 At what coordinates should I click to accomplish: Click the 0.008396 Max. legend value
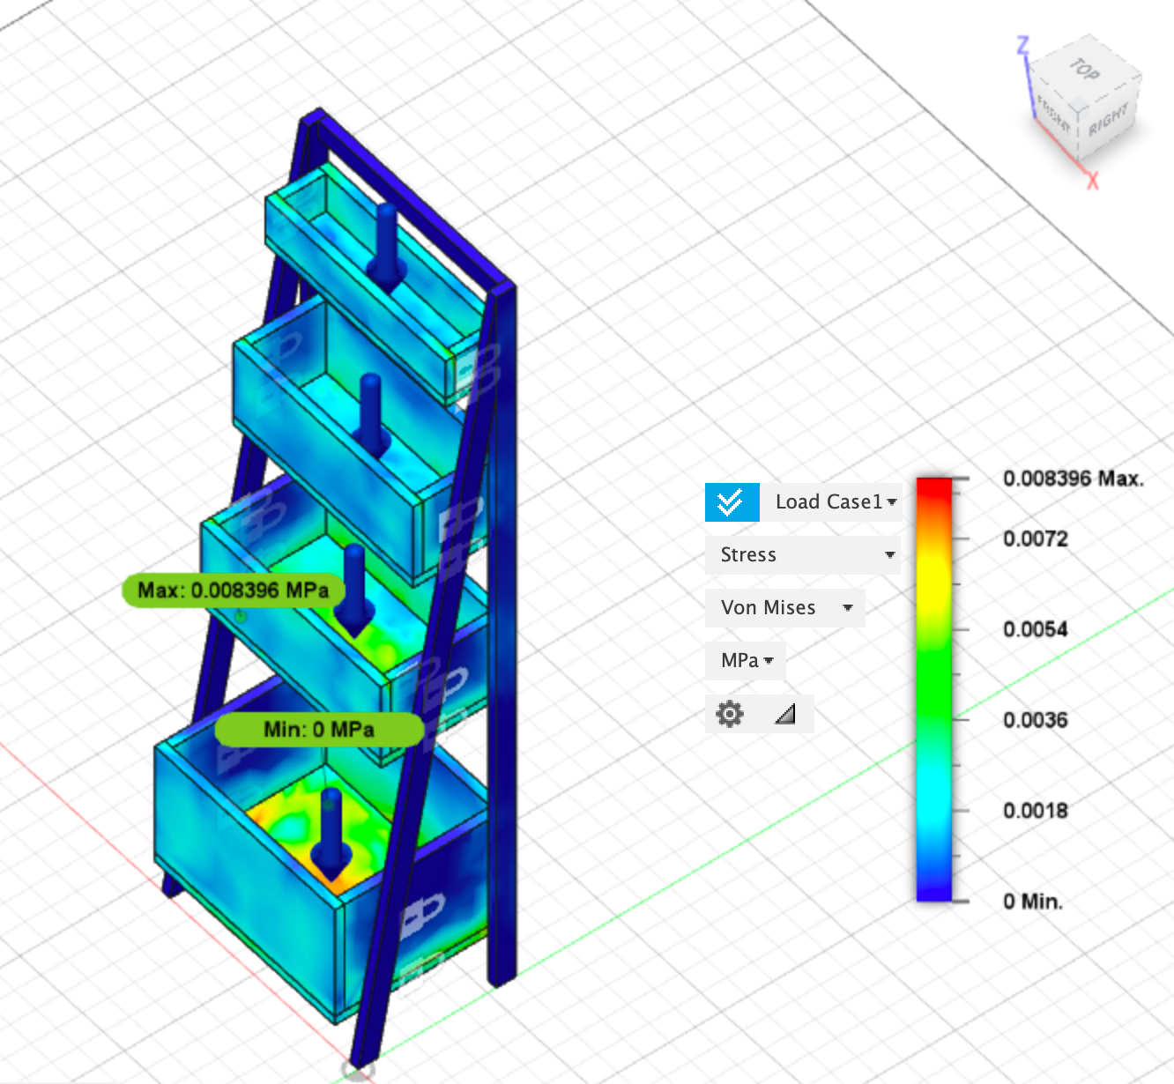[x=1074, y=479]
